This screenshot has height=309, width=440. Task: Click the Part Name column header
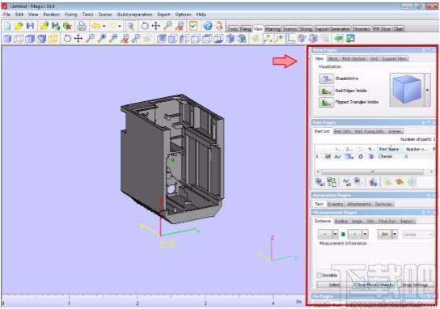click(x=390, y=149)
